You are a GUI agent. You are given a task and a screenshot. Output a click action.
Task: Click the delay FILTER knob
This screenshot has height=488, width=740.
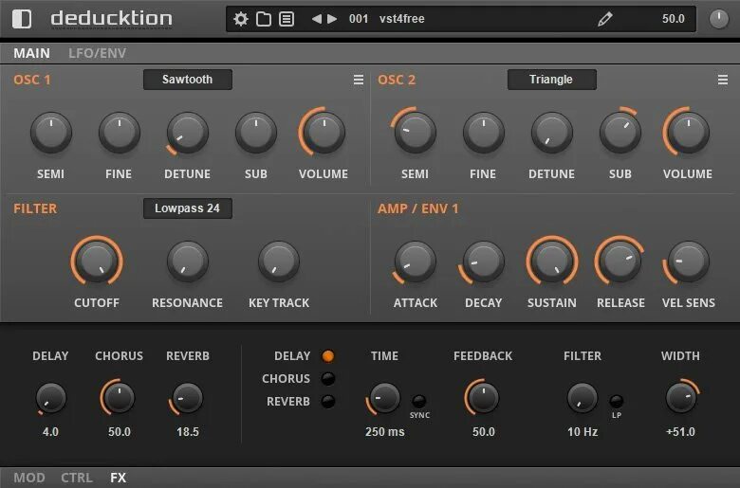point(583,398)
